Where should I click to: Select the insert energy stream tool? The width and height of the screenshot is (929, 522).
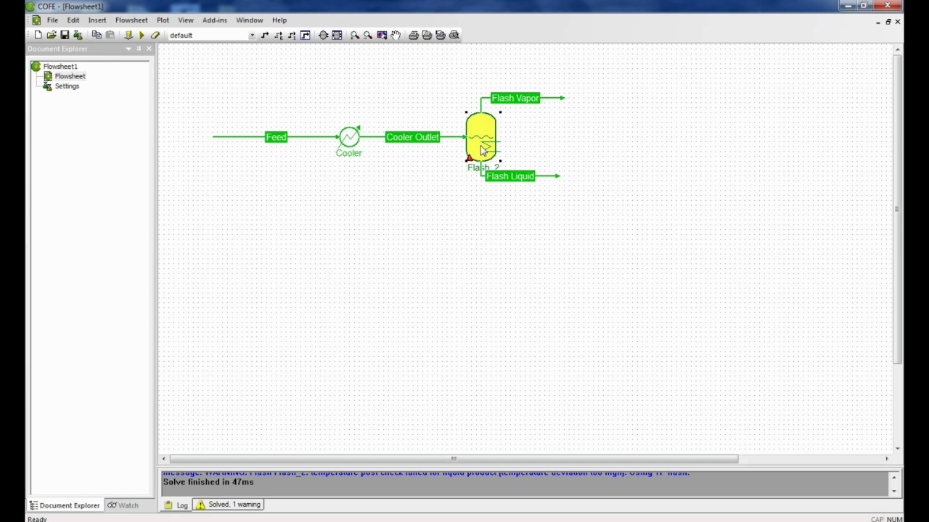click(279, 35)
